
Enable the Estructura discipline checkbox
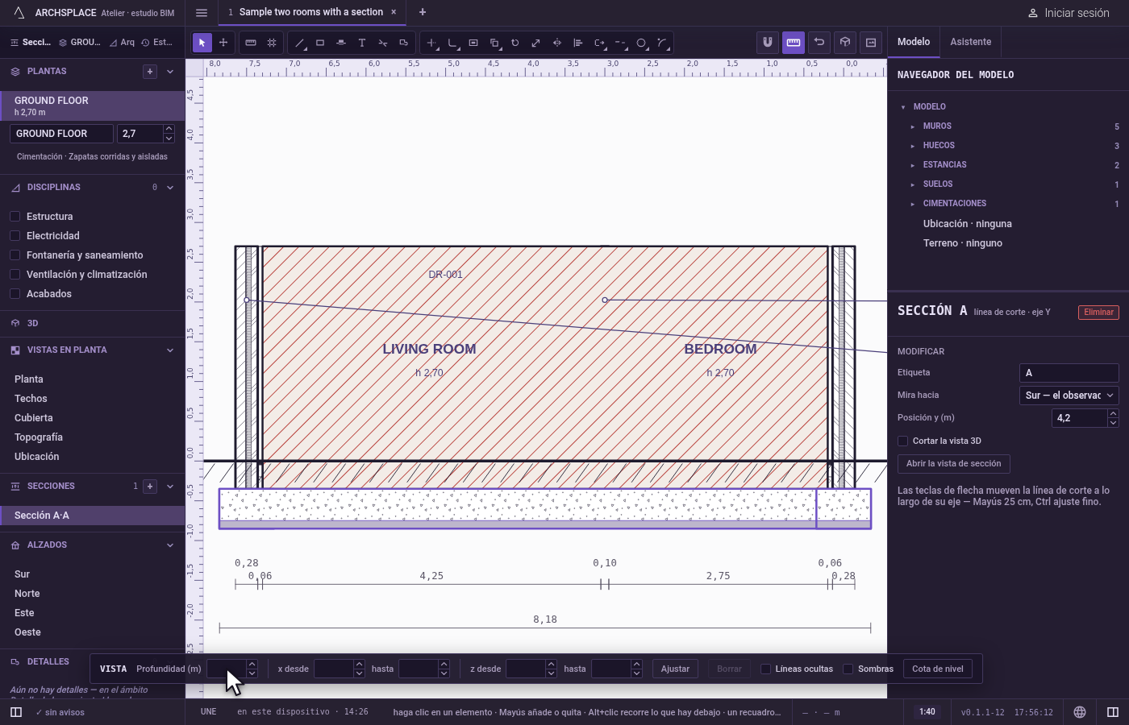tap(15, 216)
